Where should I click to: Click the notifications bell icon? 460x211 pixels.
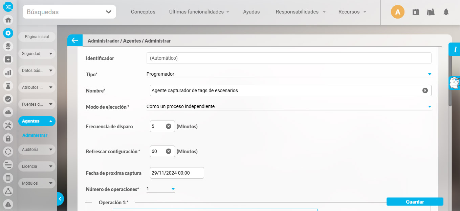pyautogui.click(x=446, y=12)
